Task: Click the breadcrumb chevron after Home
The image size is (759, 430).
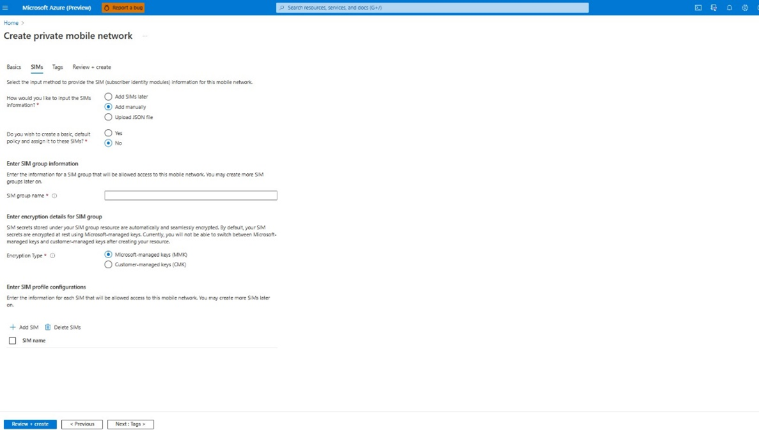Action: (23, 23)
